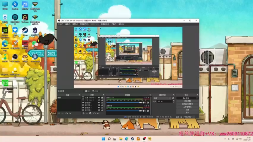
Task: Pop out the 来源 dock panel
Action: (x=103, y=95)
